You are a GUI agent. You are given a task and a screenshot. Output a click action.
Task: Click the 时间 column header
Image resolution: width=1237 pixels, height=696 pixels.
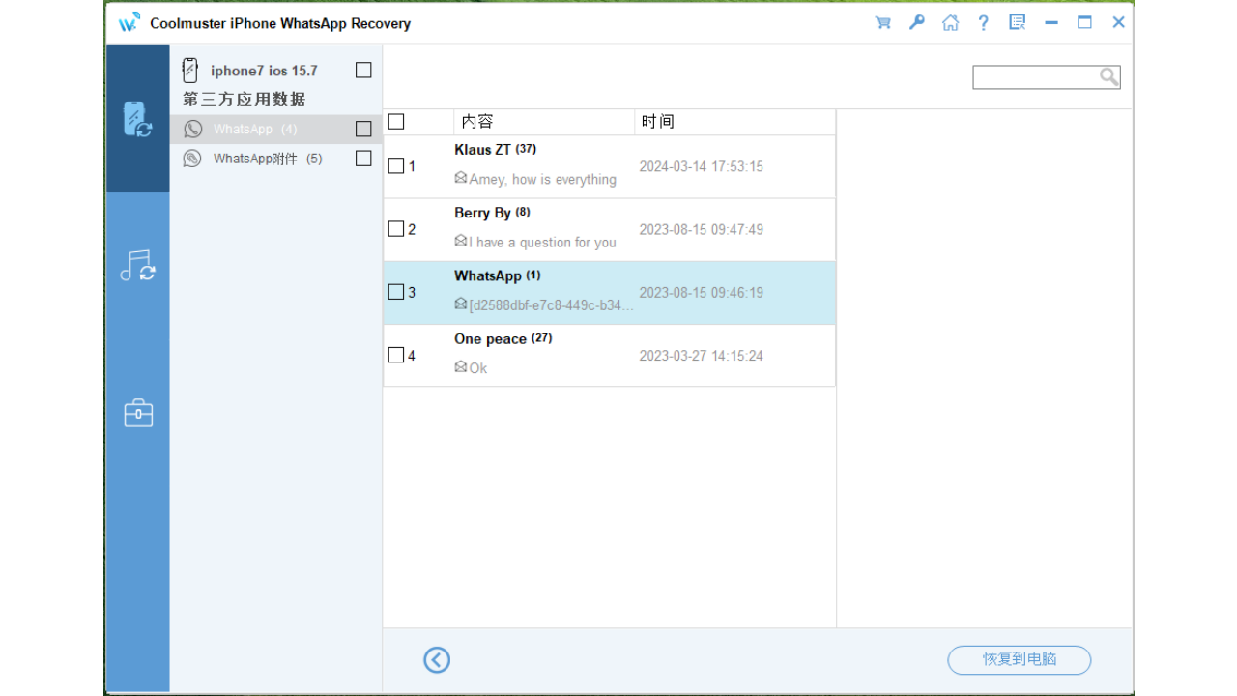658,121
